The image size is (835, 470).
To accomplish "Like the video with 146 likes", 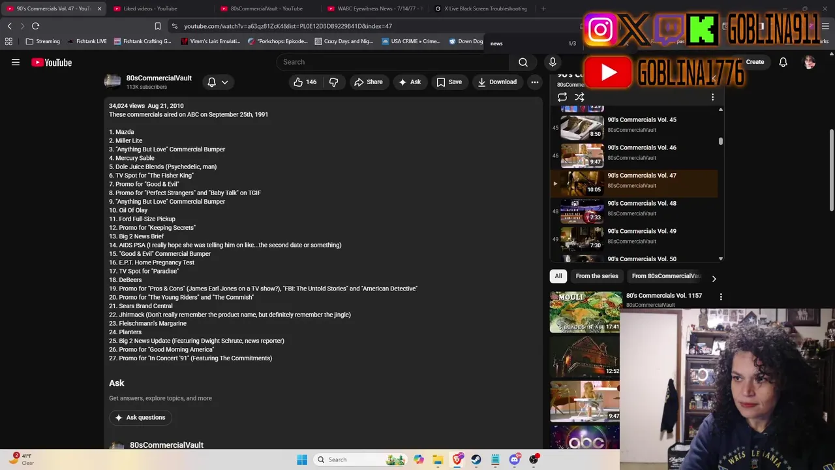I will (x=305, y=82).
